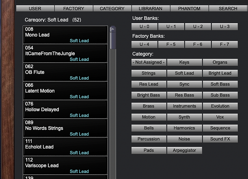The image size is (248, 179).
Task: Load the 008 Mono Lead preset
Action: pos(65,35)
